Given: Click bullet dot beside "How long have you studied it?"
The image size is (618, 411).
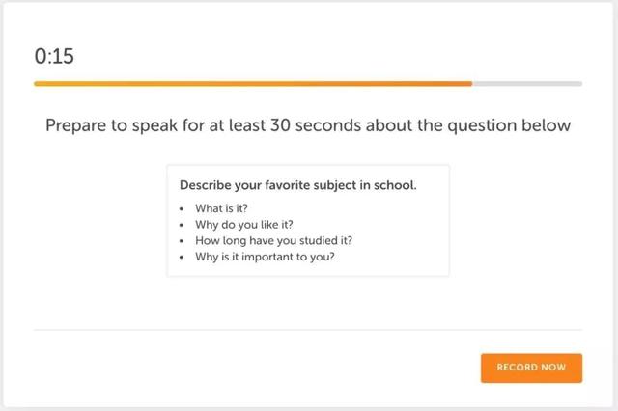Looking at the screenshot, I should [x=182, y=242].
